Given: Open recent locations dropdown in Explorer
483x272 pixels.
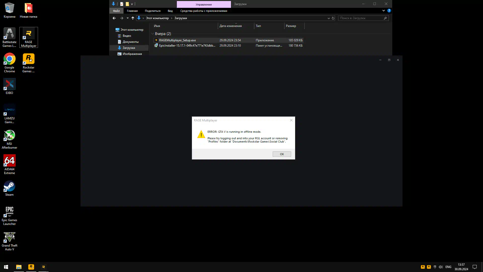Looking at the screenshot, I should 128,18.
